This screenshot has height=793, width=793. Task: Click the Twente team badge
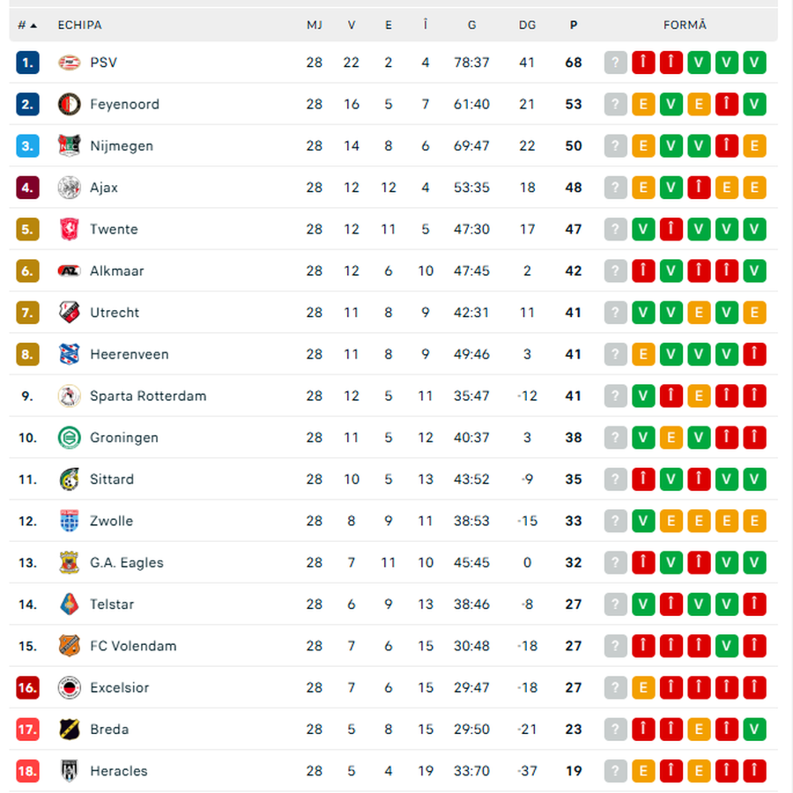point(69,229)
